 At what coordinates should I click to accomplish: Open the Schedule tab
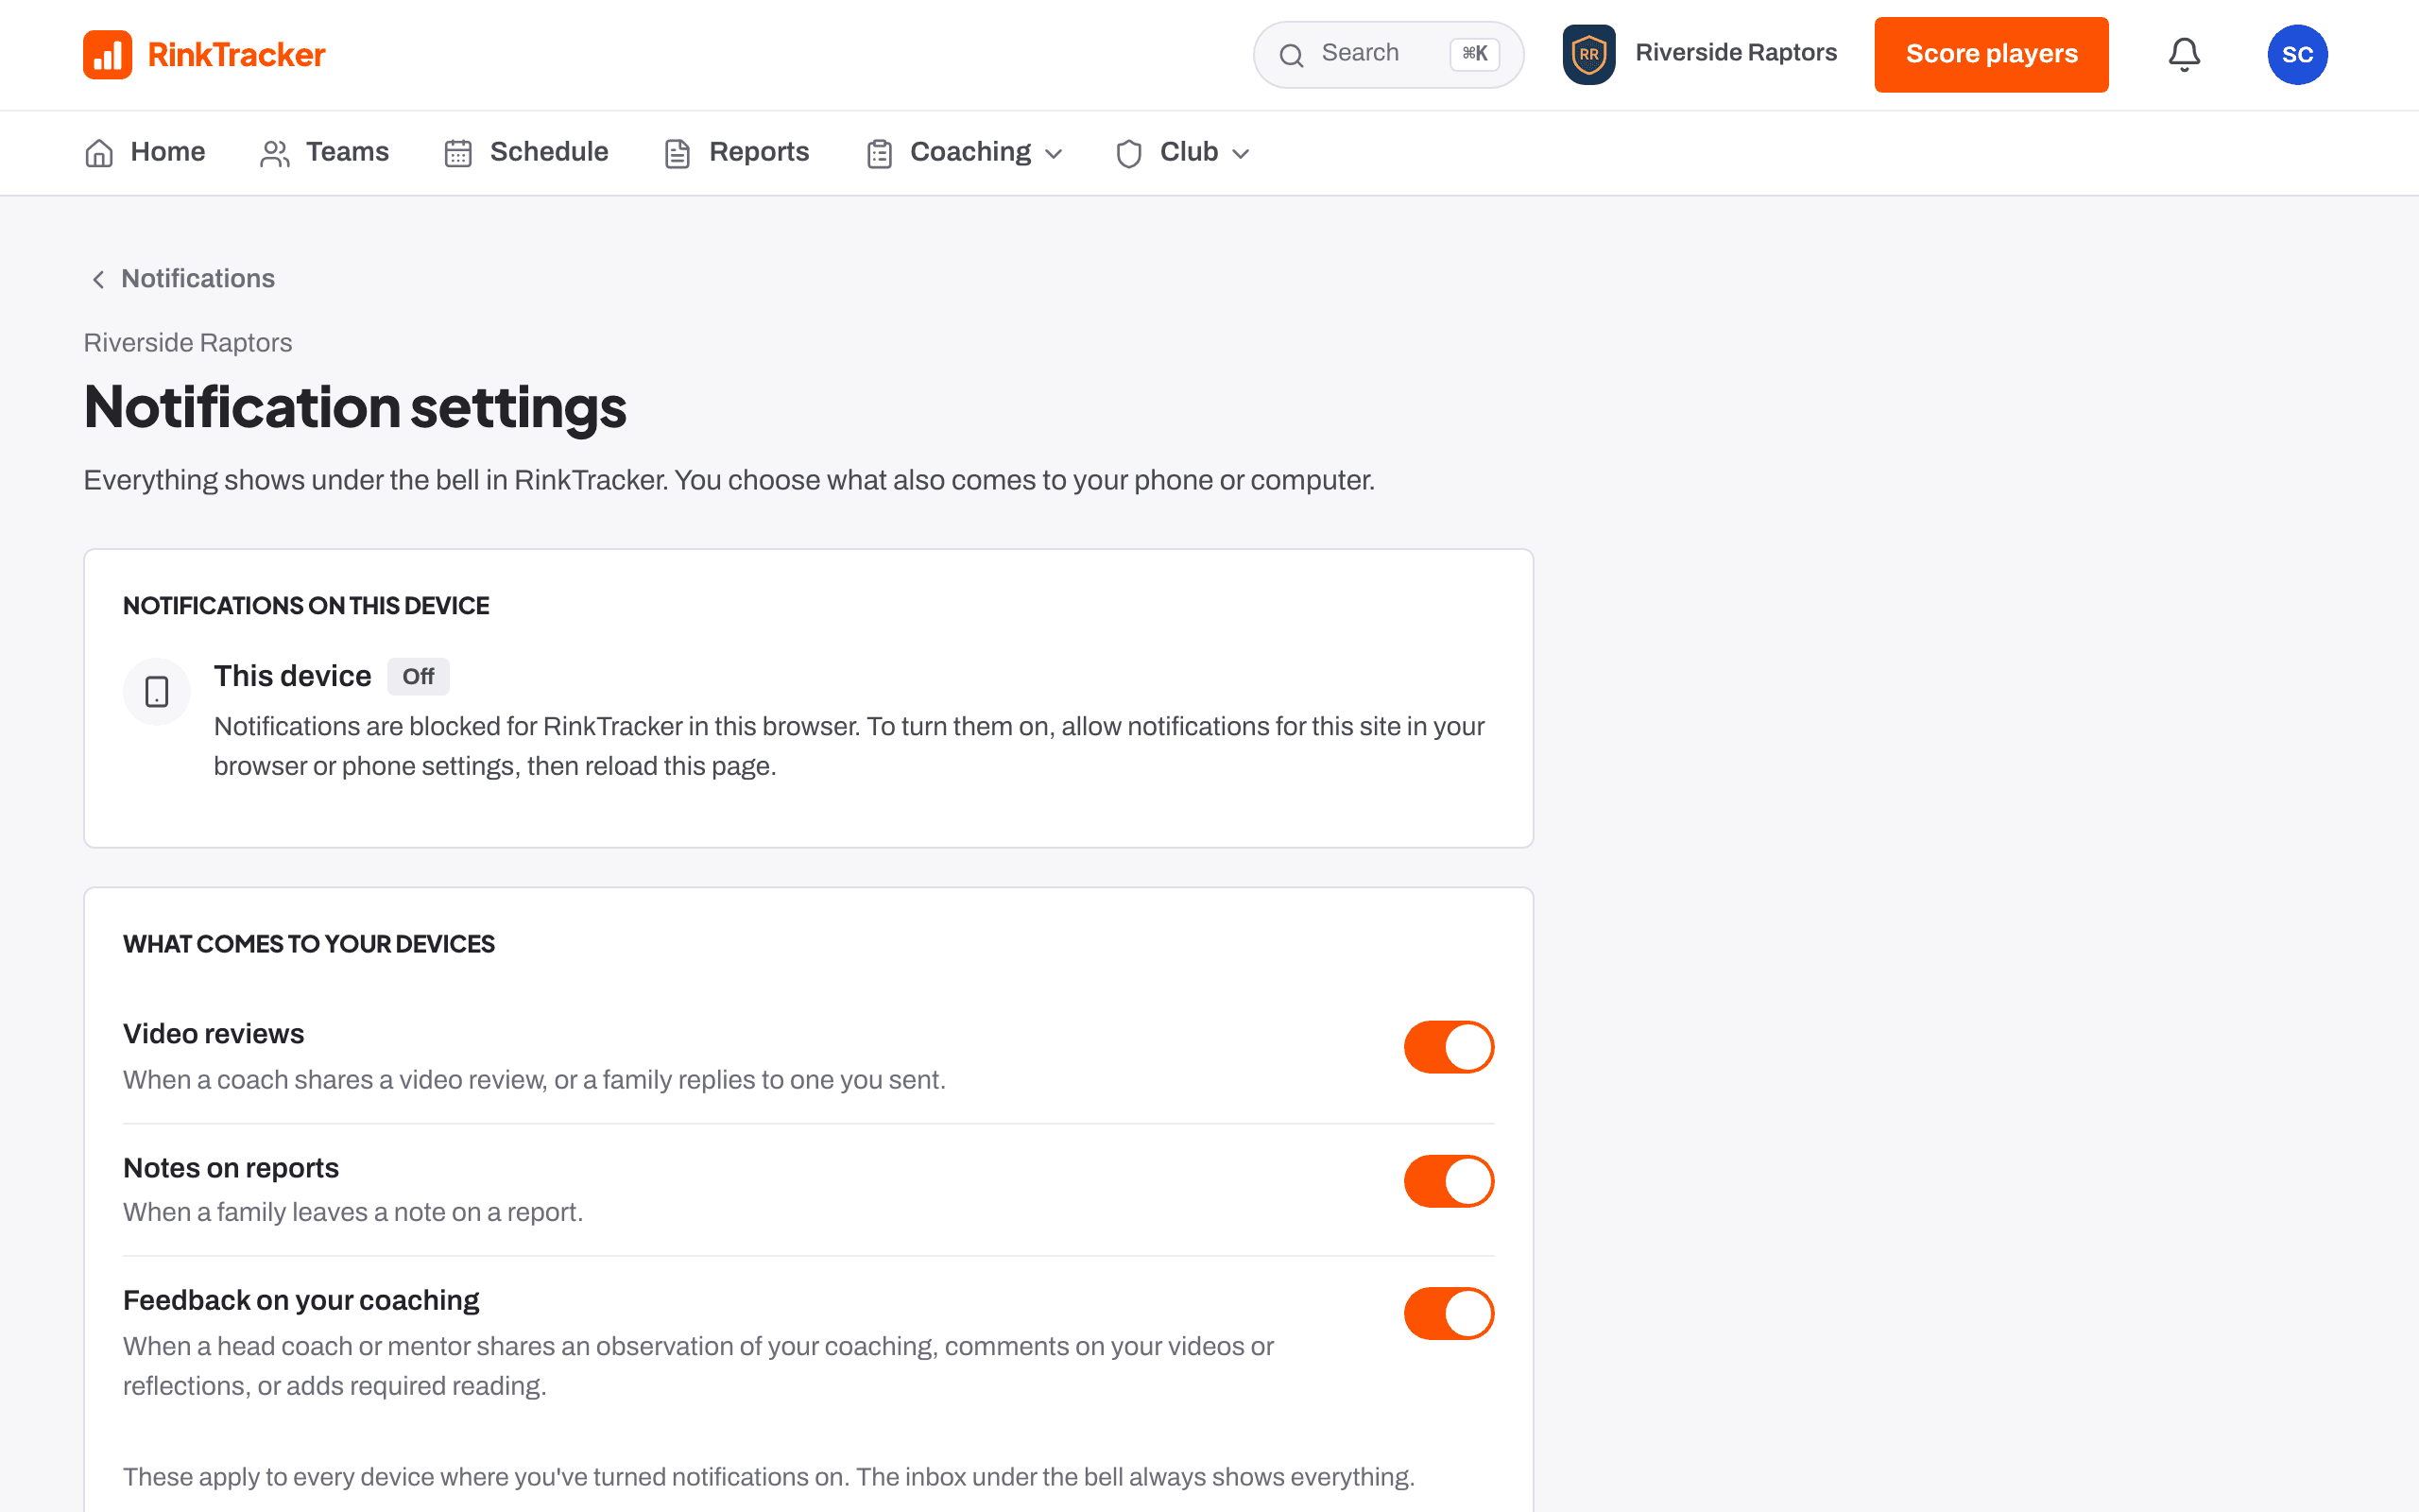pyautogui.click(x=526, y=152)
